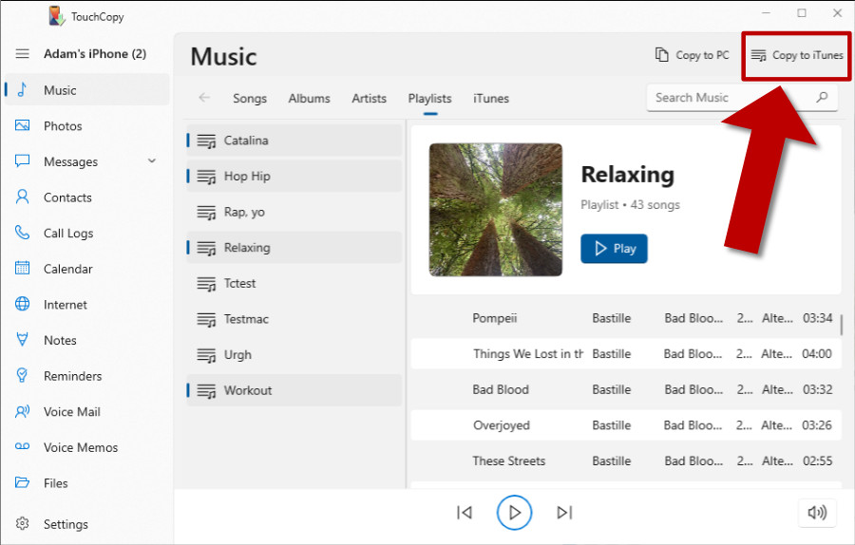The width and height of the screenshot is (855, 545).
Task: Open Files section
Action: click(x=87, y=483)
